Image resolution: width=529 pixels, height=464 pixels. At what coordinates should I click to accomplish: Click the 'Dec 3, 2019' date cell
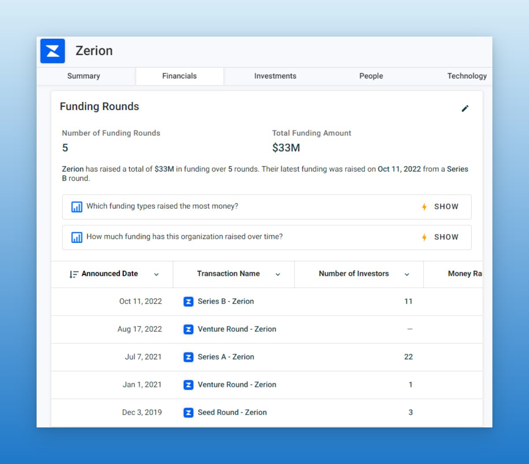tap(142, 412)
